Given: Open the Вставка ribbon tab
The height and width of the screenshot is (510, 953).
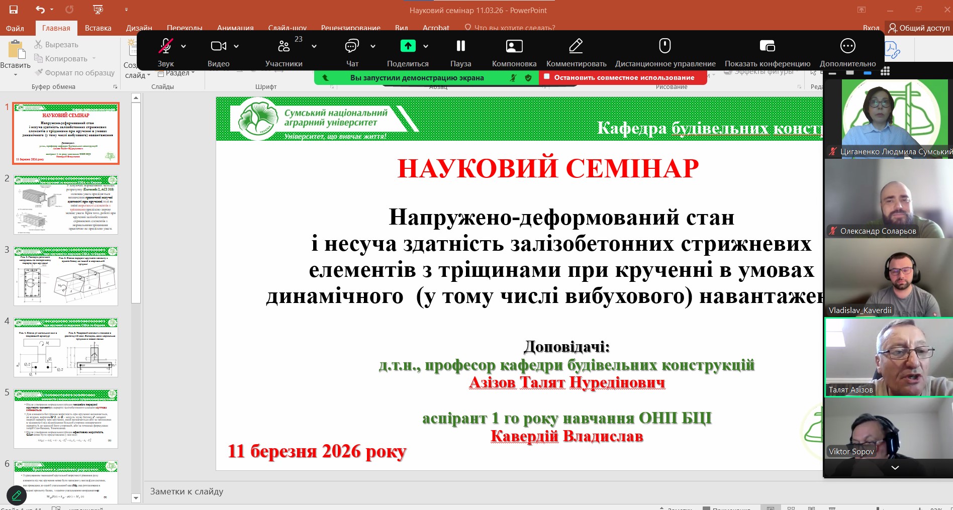Looking at the screenshot, I should pos(98,28).
